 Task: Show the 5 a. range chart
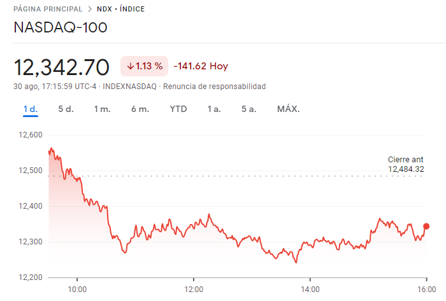pos(248,109)
